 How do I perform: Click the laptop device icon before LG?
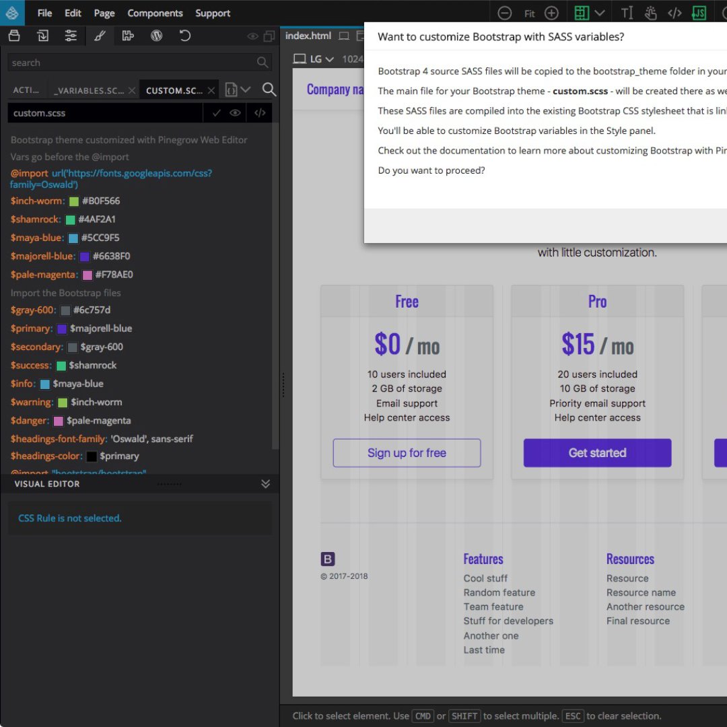pos(300,59)
